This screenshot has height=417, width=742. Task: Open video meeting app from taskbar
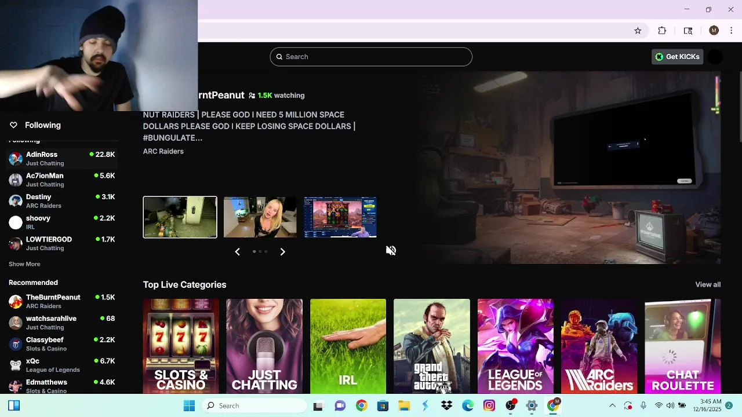[340, 405]
